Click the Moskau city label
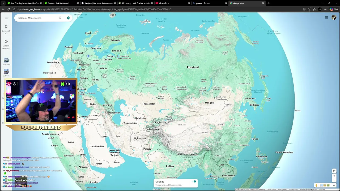This screenshot has height=191, width=340. click(x=120, y=71)
